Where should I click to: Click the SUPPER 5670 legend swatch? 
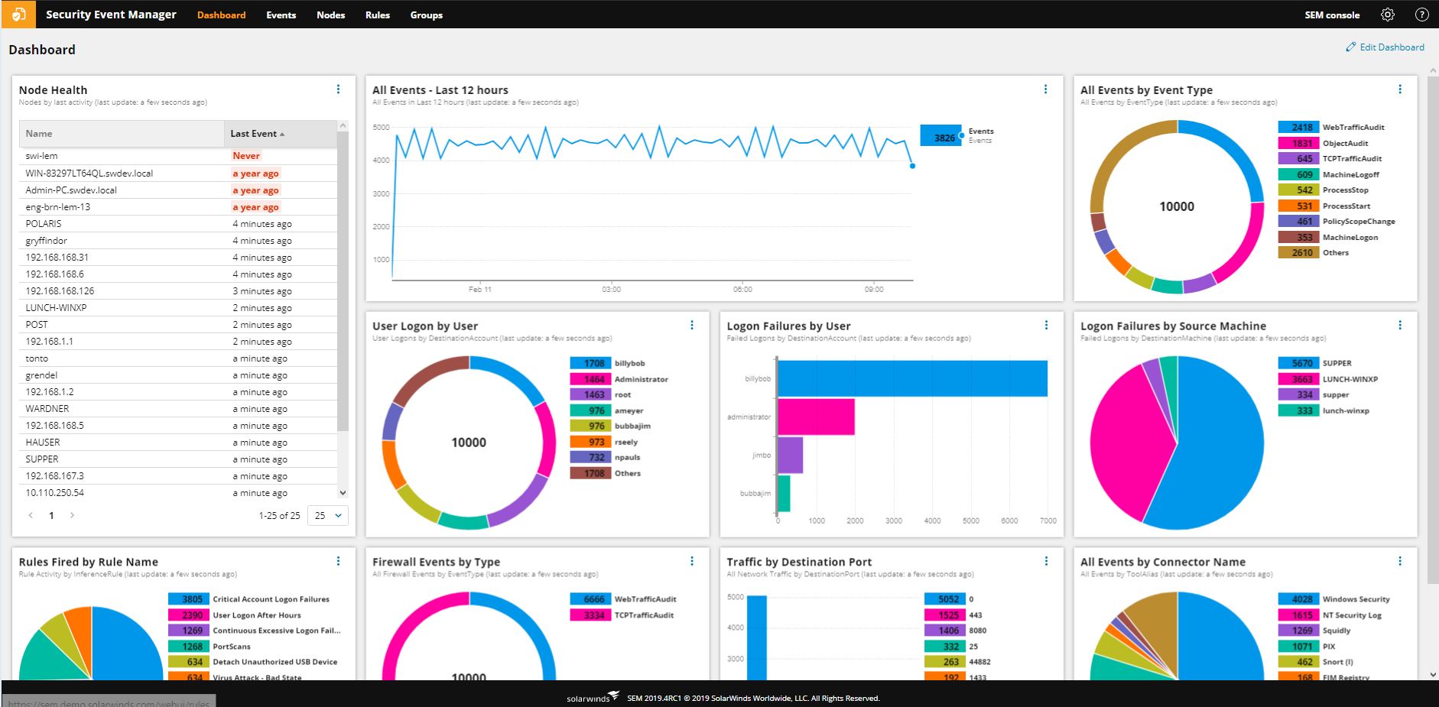coord(1298,364)
